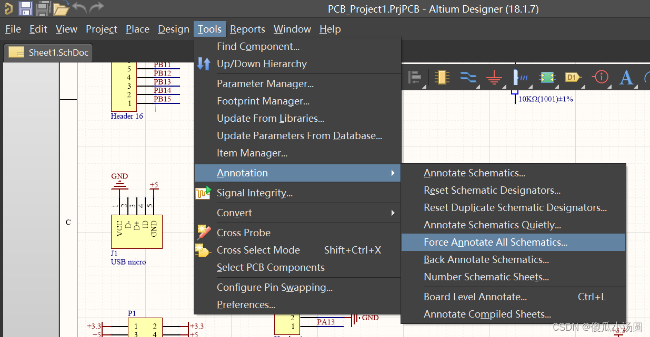Expand the Annotation submenu arrow
Viewport: 650px width, 337px height.
tap(393, 173)
